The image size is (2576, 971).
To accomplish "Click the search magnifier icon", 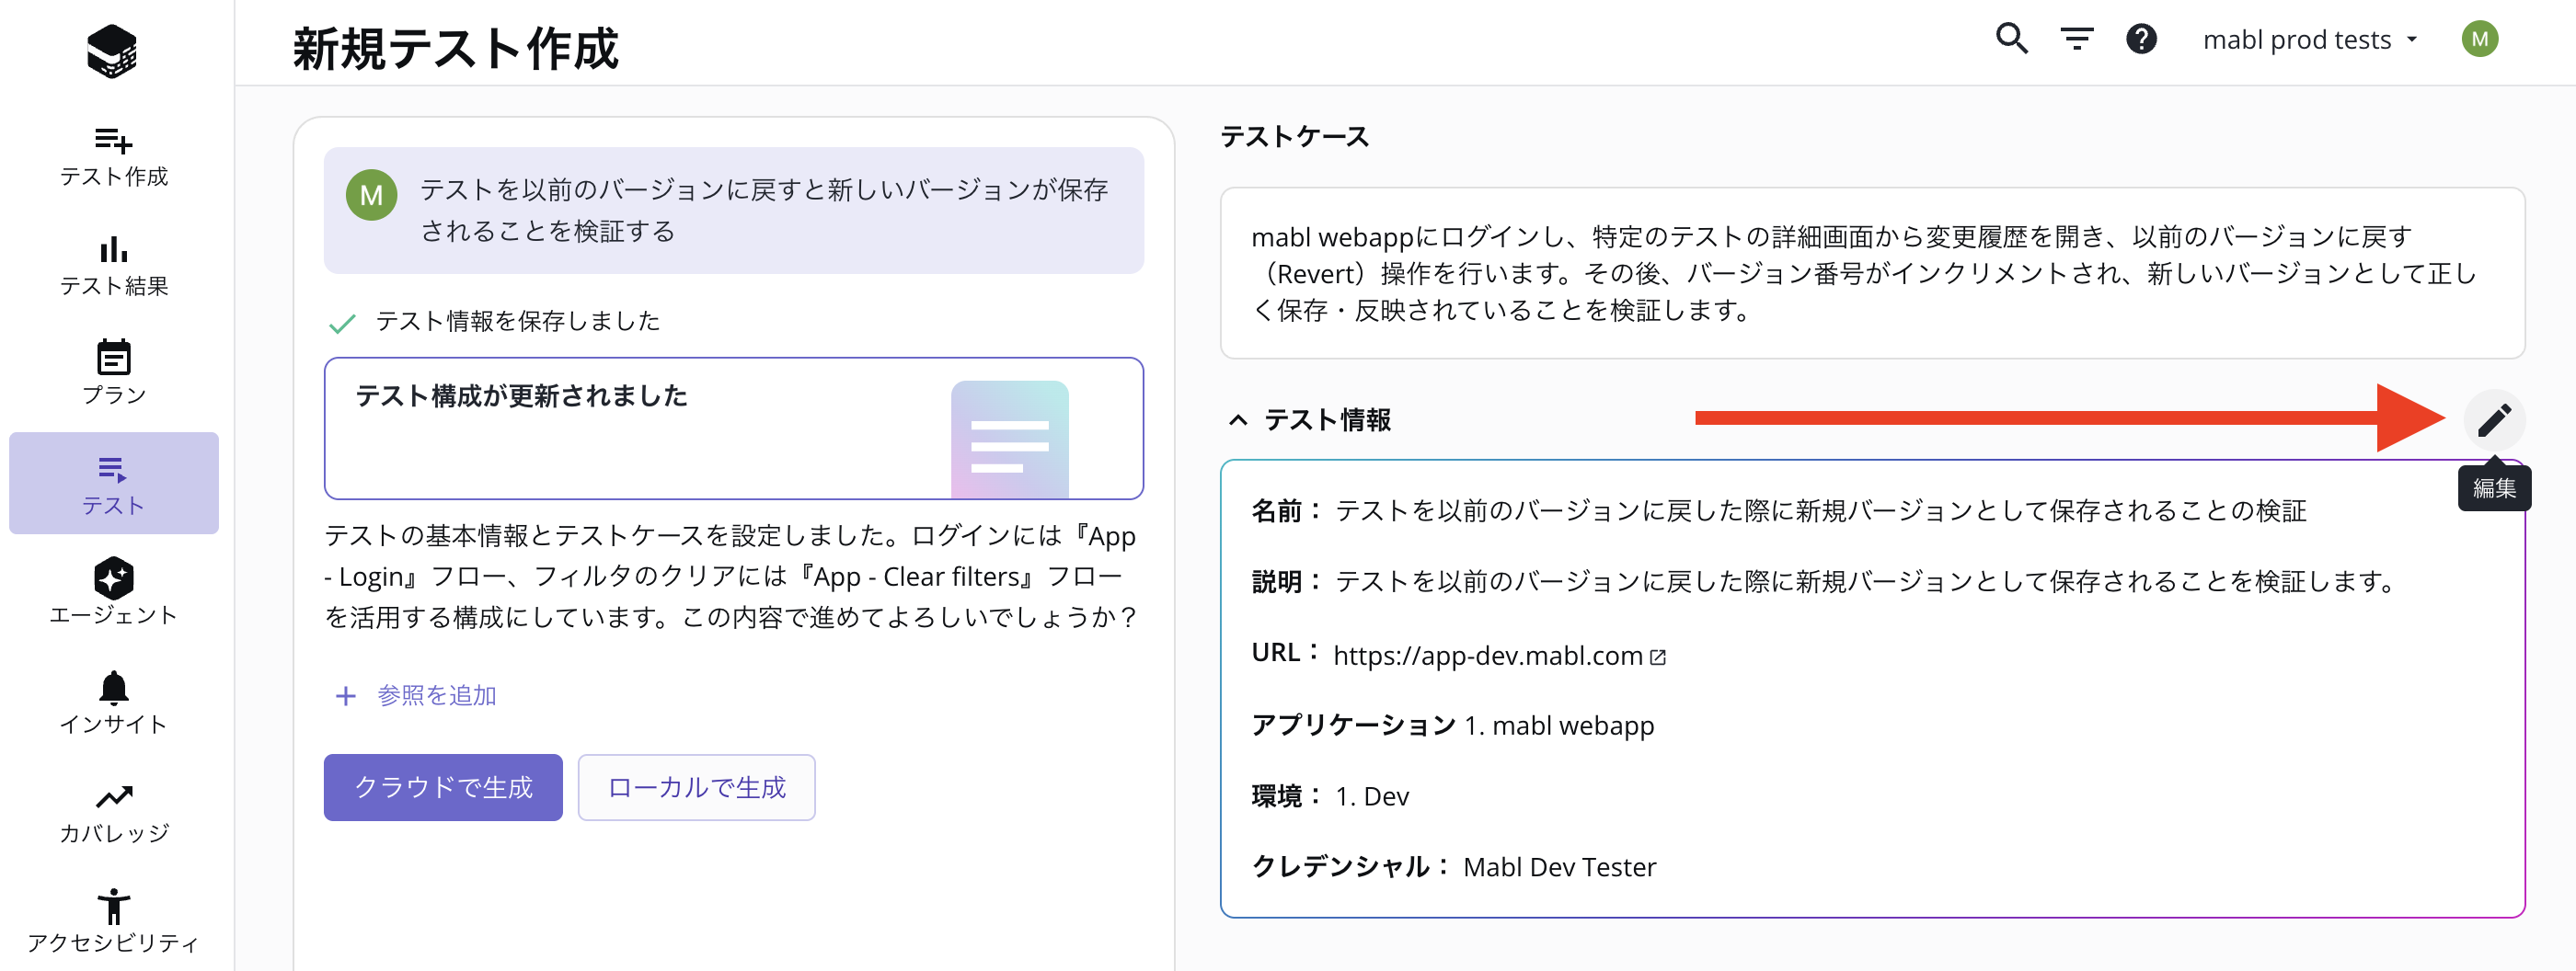I will pyautogui.click(x=2012, y=39).
